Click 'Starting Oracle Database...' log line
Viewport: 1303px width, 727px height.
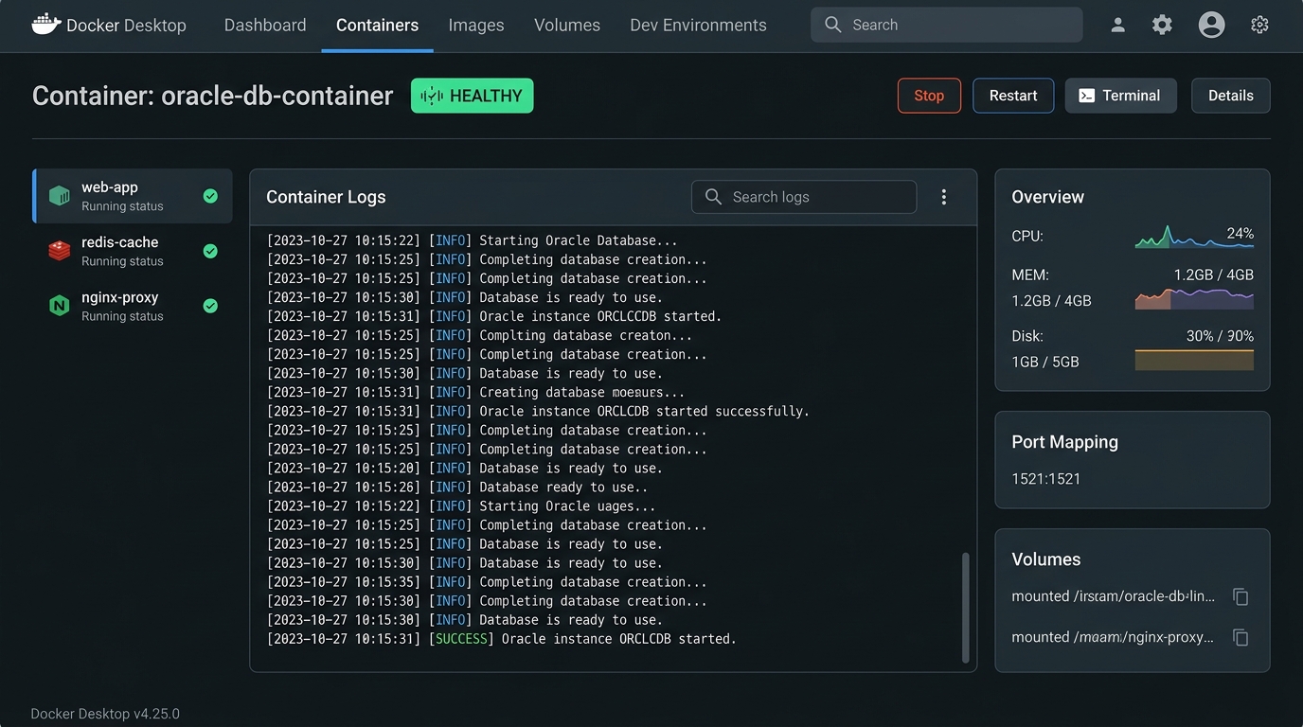(472, 240)
